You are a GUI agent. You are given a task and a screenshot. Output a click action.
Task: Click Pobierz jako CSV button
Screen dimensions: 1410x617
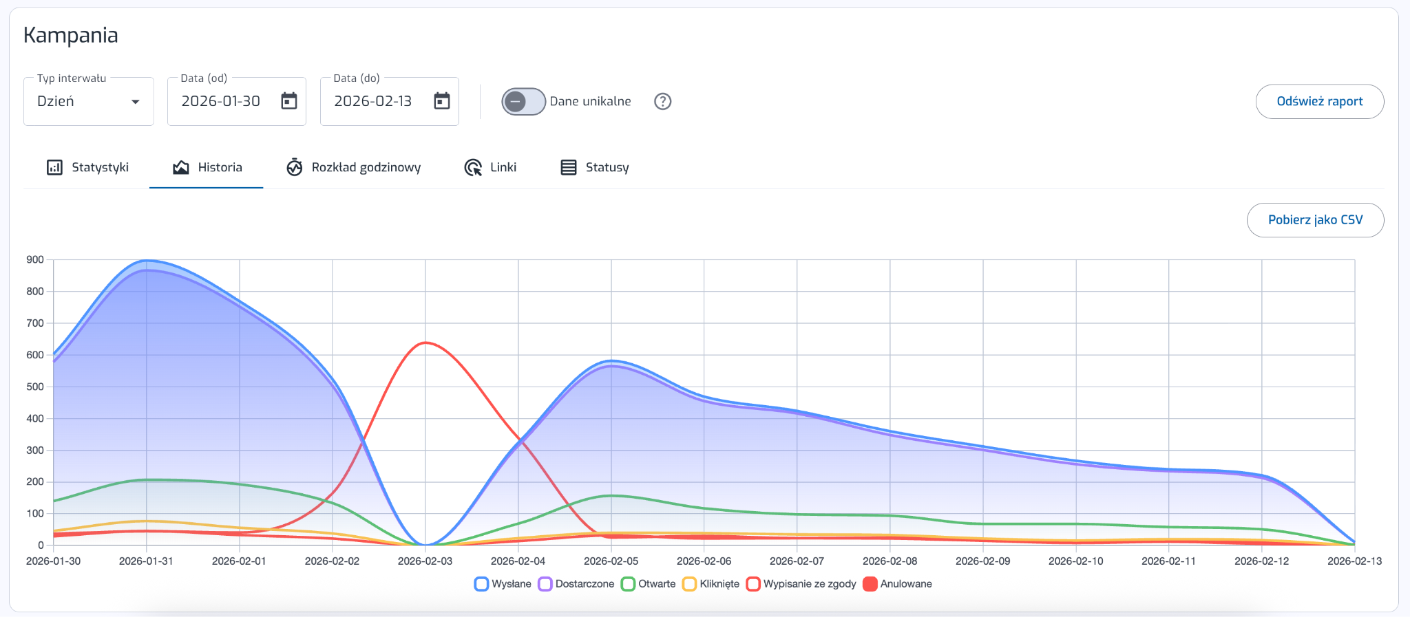coord(1315,220)
